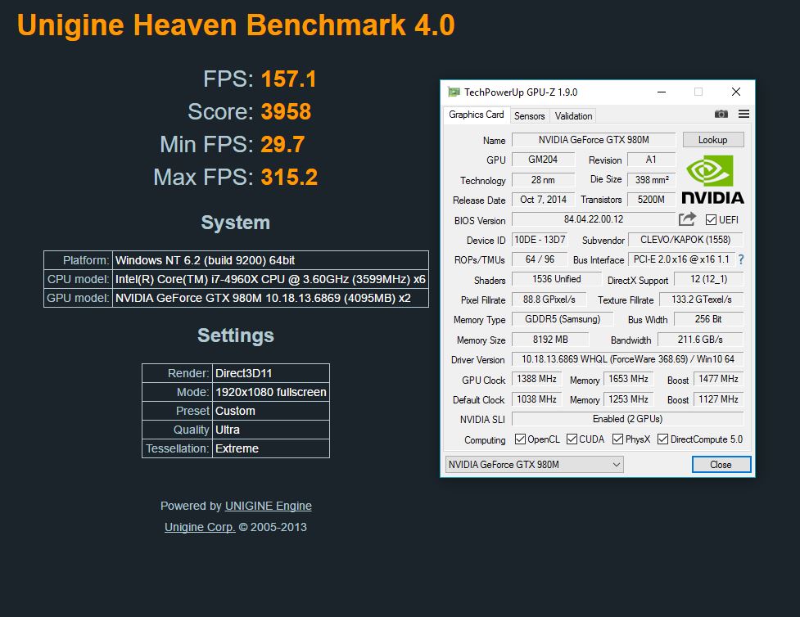Click the Technology value 28 nm
Viewport: 800px width, 617px height.
tap(543, 179)
